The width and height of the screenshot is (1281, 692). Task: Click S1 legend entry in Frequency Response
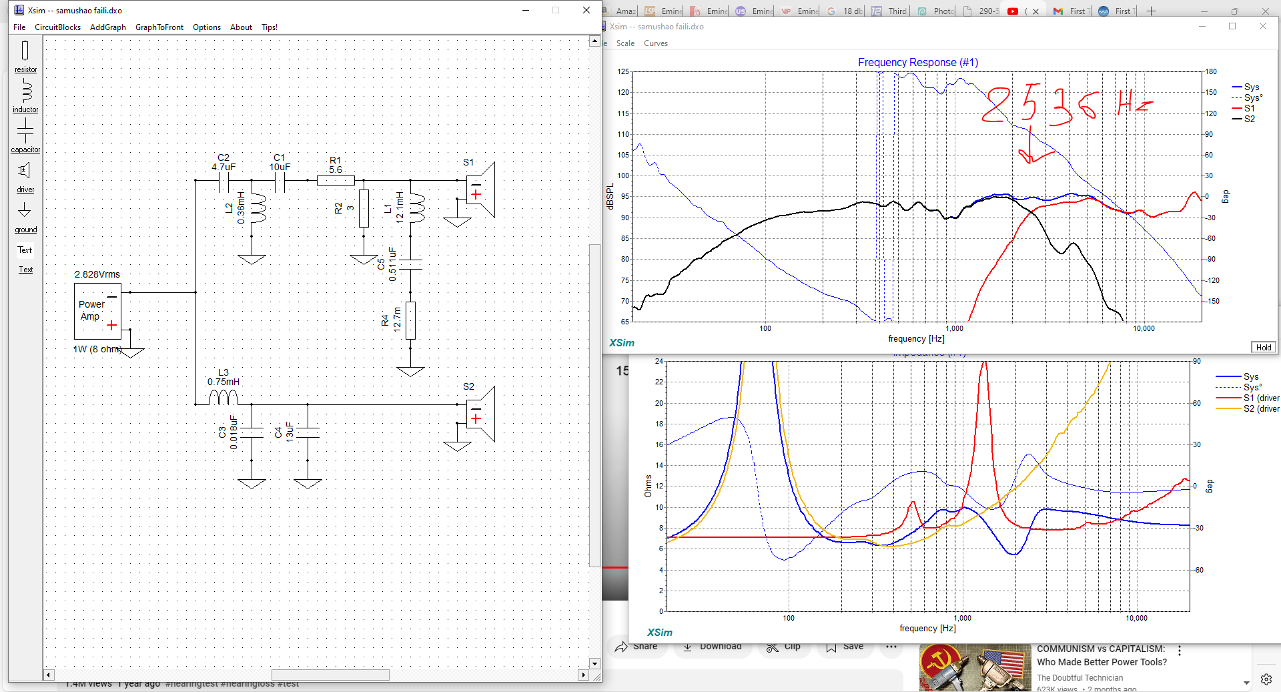[1244, 108]
